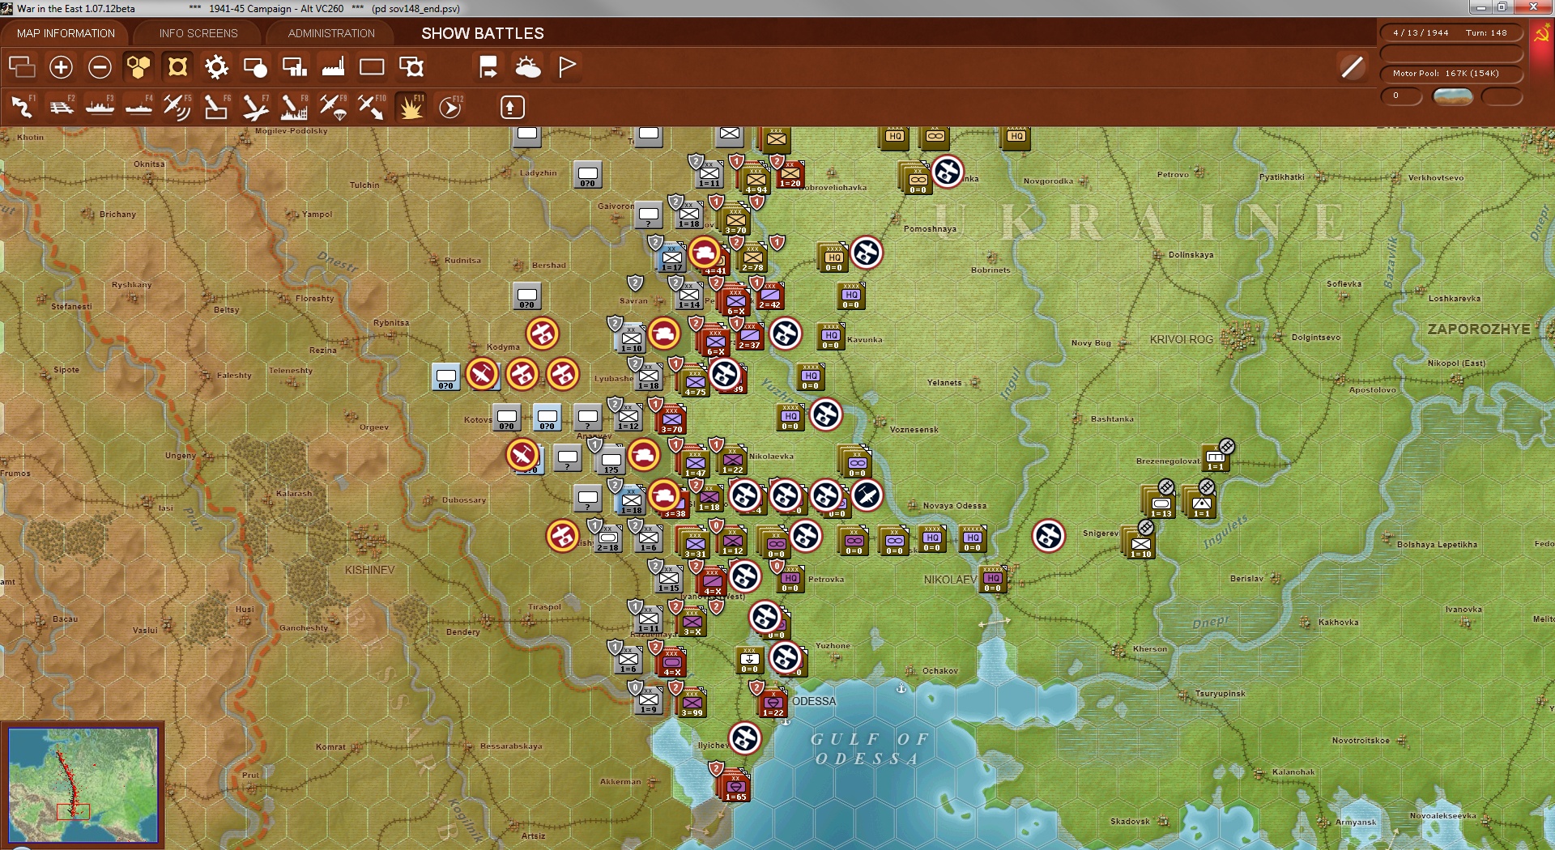
Task: Select the unit counter labeled 2=78
Action: pos(752,258)
